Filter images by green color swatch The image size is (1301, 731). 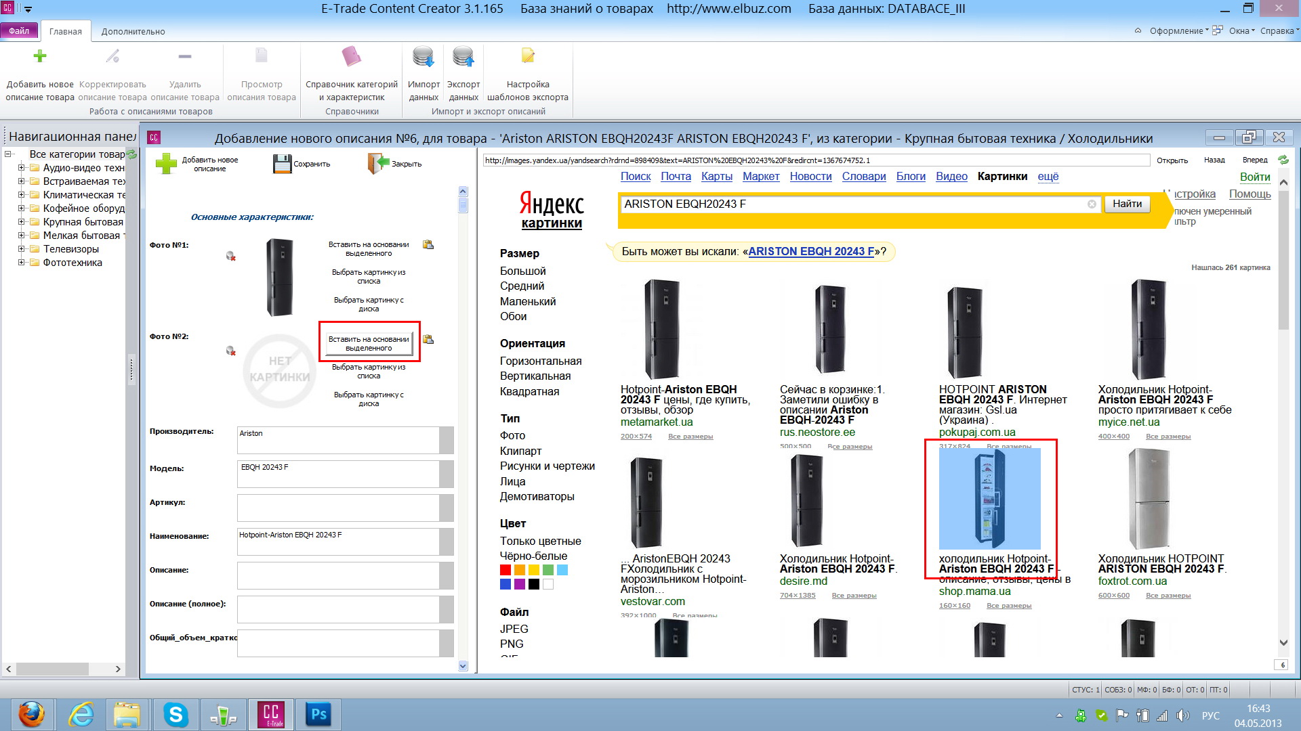pos(548,570)
